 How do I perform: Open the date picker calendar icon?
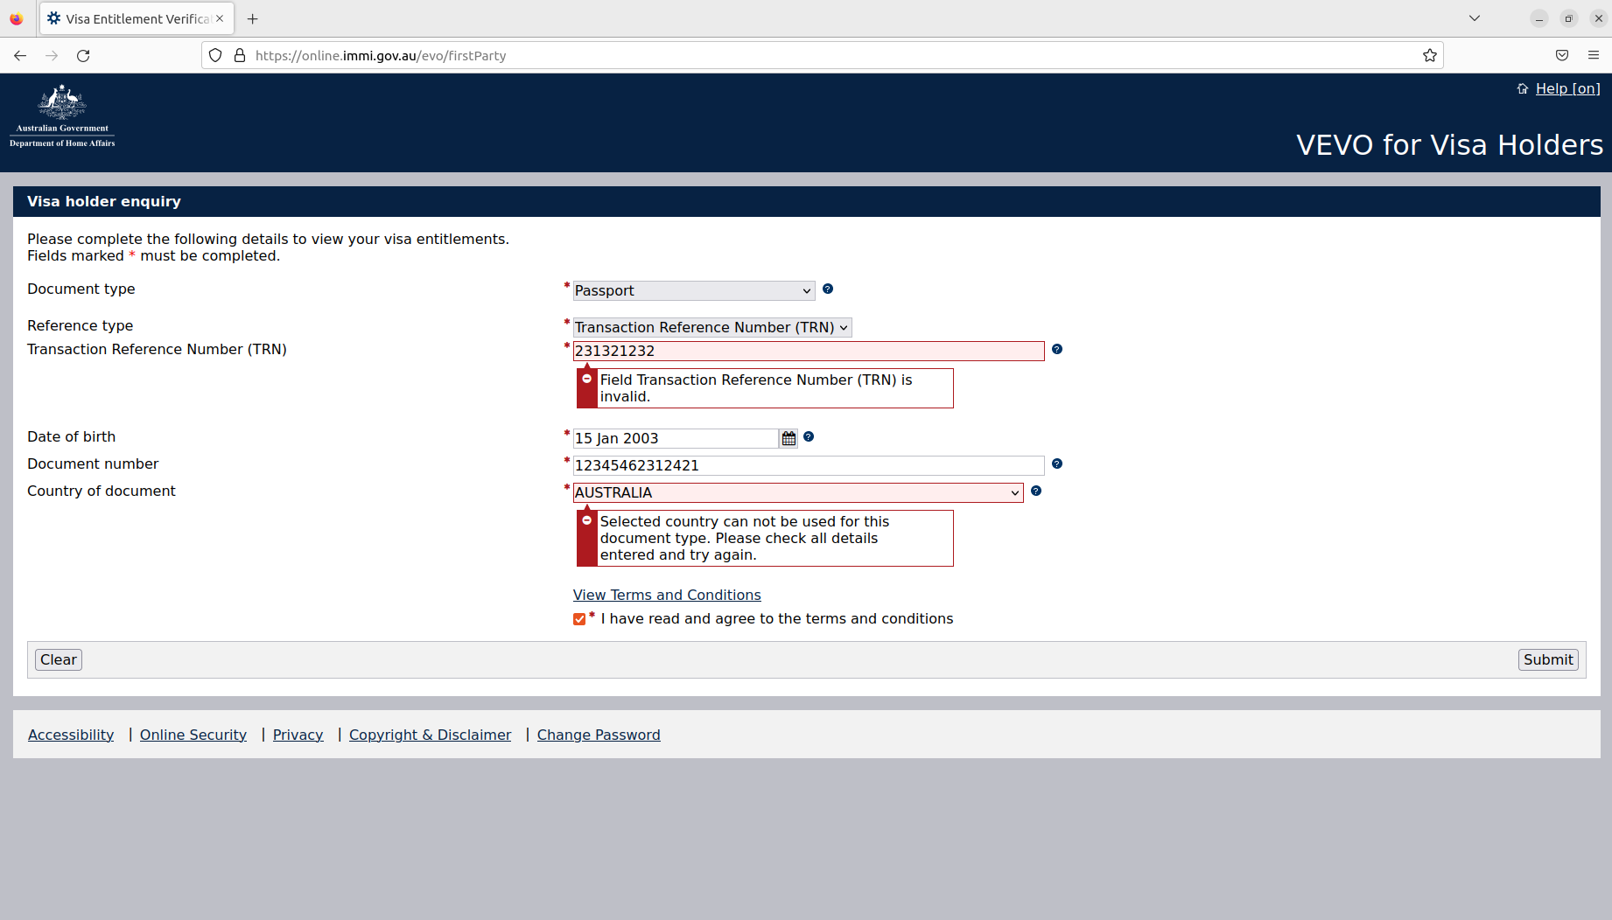pos(788,437)
